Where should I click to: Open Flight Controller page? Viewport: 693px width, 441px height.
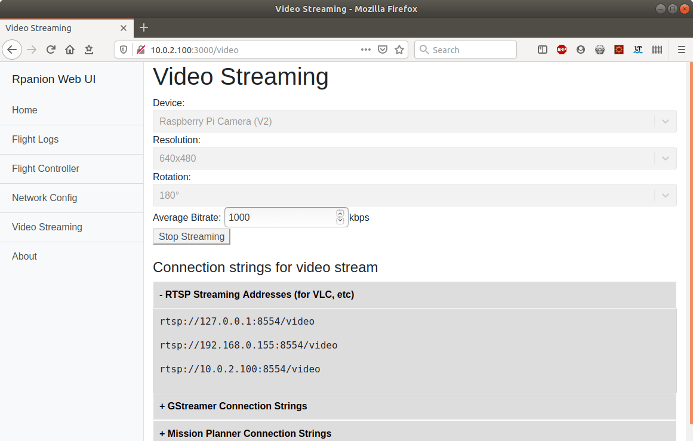pyautogui.click(x=72, y=168)
